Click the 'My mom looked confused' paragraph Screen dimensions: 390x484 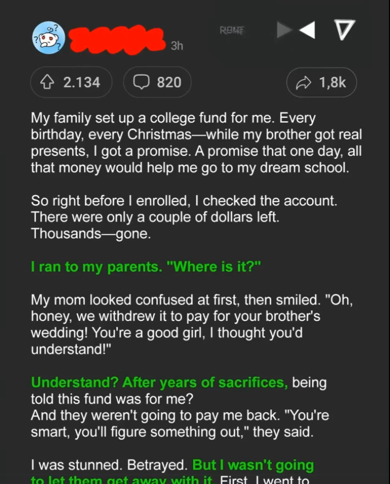click(x=191, y=324)
